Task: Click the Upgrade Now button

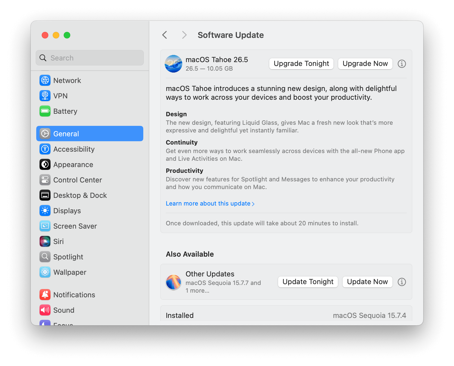Action: tap(365, 63)
